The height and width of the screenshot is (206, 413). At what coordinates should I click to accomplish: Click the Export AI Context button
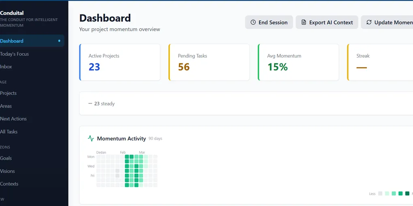(x=327, y=23)
